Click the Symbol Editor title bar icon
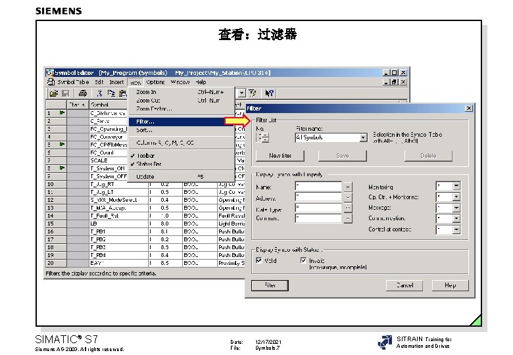 click(x=50, y=72)
